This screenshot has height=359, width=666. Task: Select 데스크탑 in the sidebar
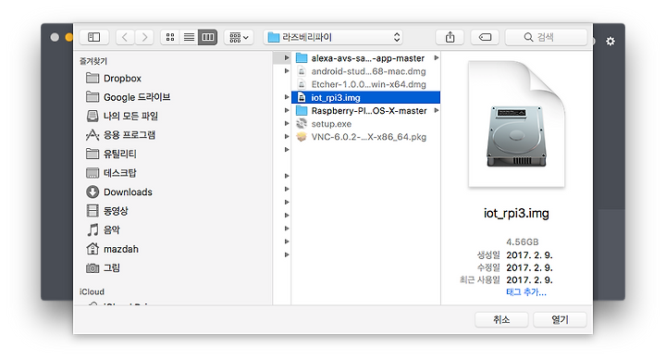(119, 173)
